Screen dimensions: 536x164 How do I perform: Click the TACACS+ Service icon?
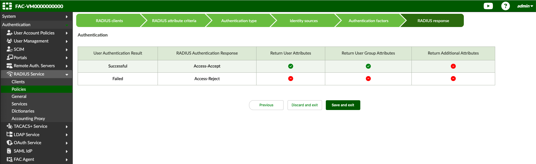9,126
